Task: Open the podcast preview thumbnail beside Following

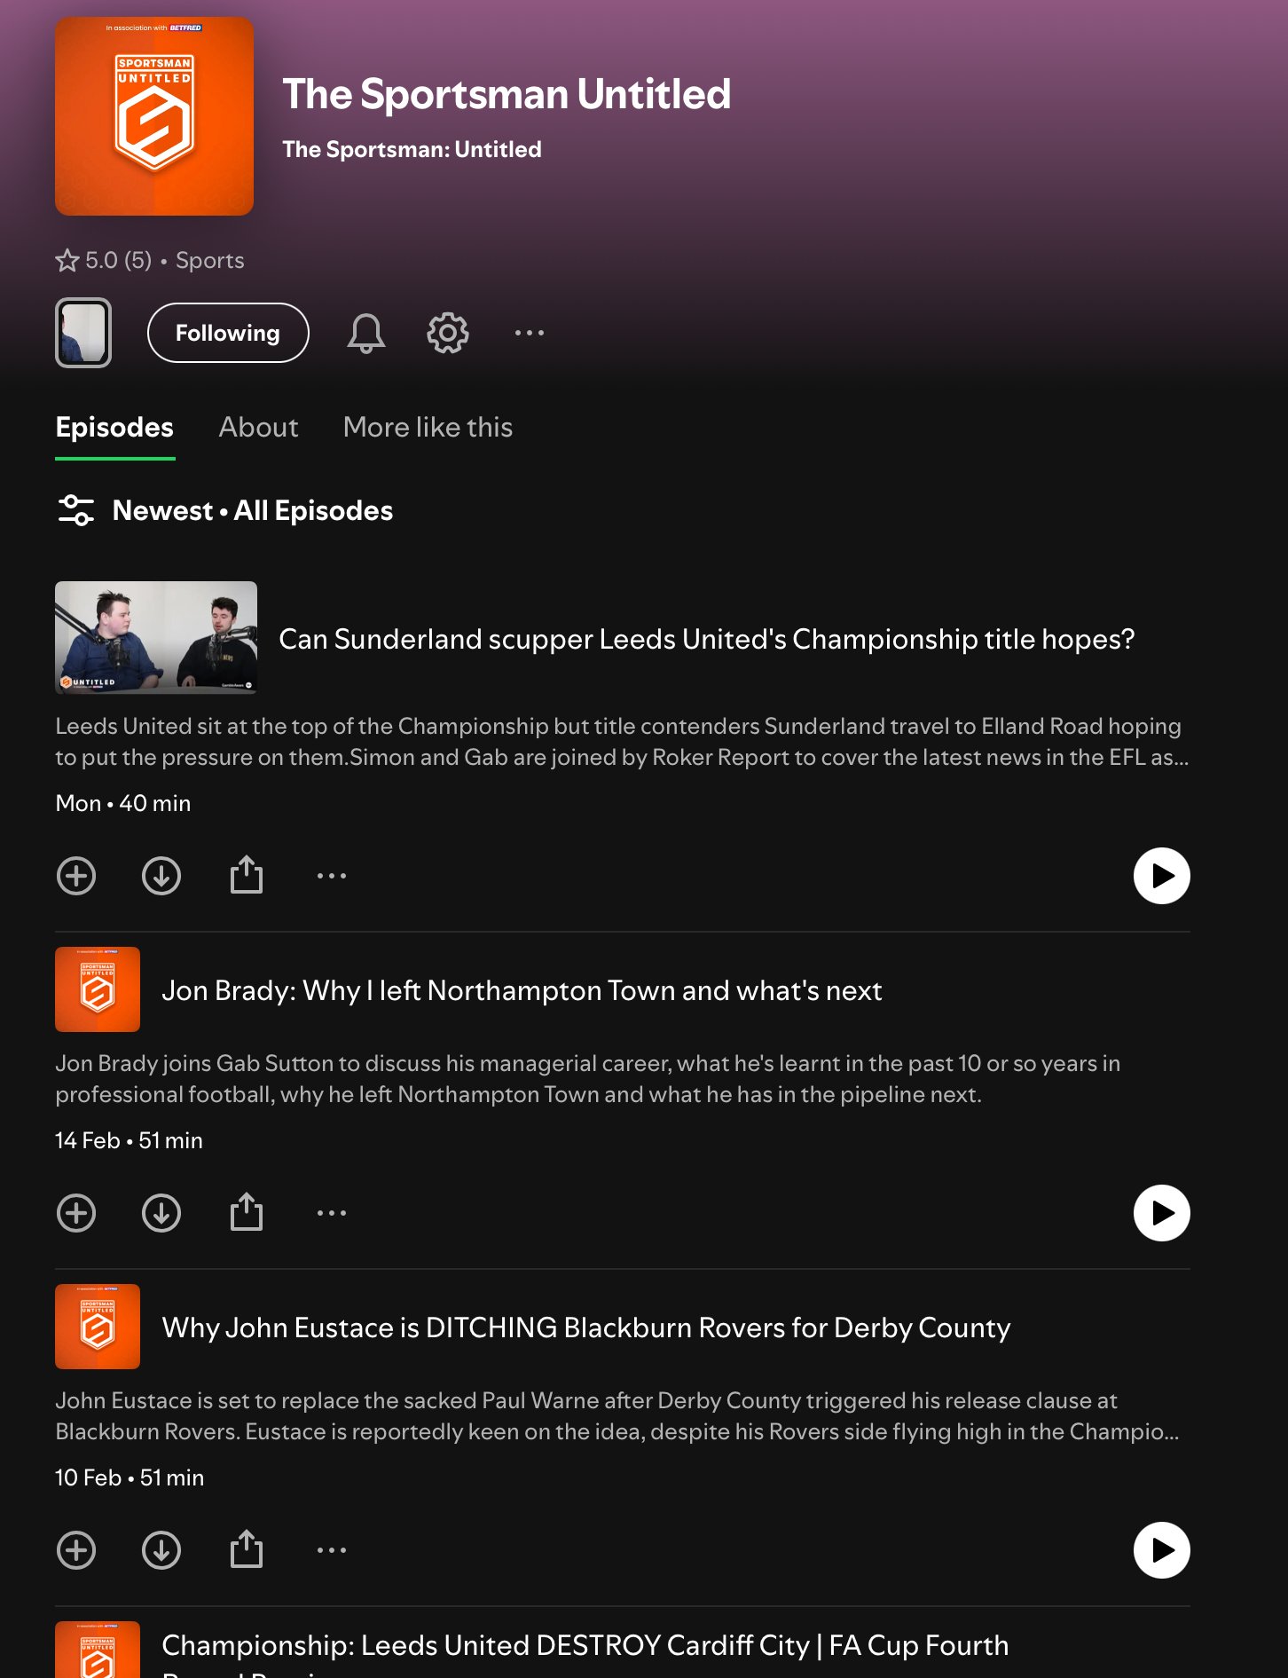Action: click(x=83, y=333)
